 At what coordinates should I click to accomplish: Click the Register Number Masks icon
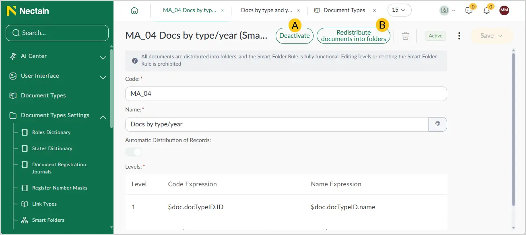tap(25, 188)
